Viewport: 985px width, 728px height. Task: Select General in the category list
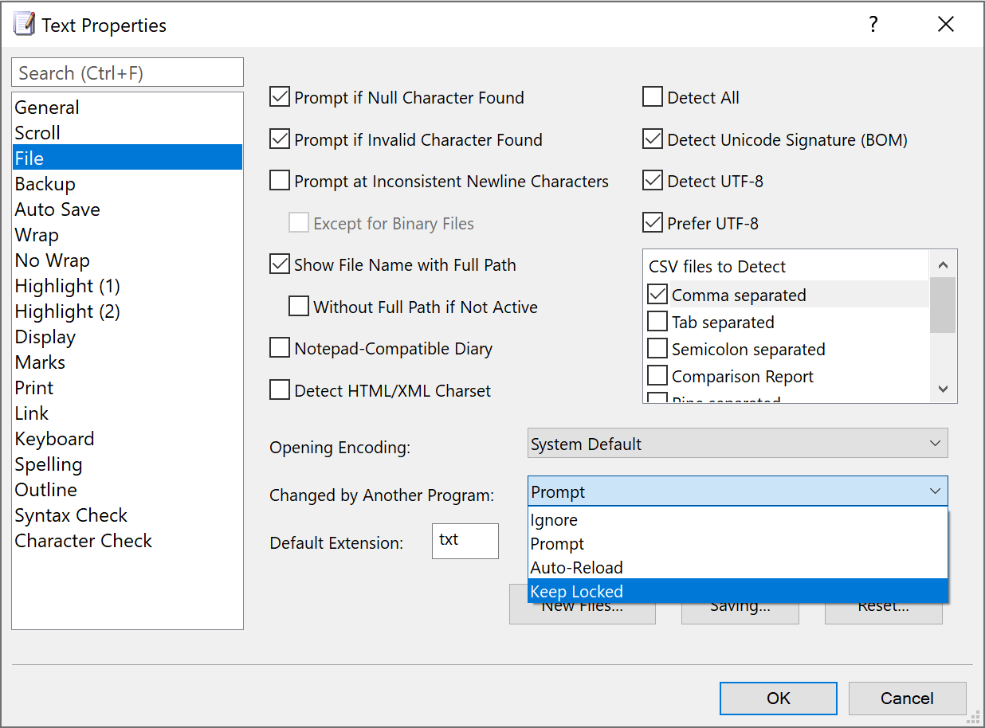[x=128, y=108]
